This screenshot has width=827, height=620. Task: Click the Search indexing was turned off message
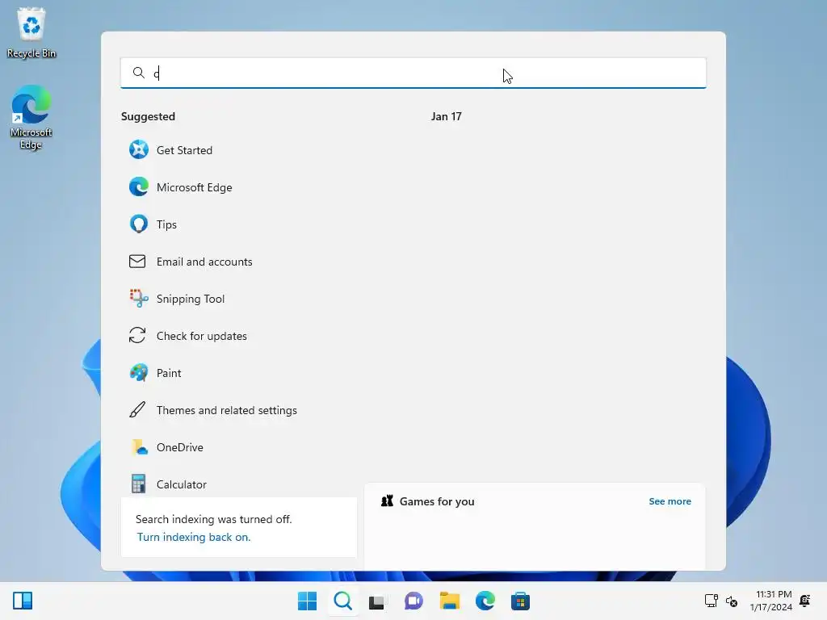tap(213, 519)
